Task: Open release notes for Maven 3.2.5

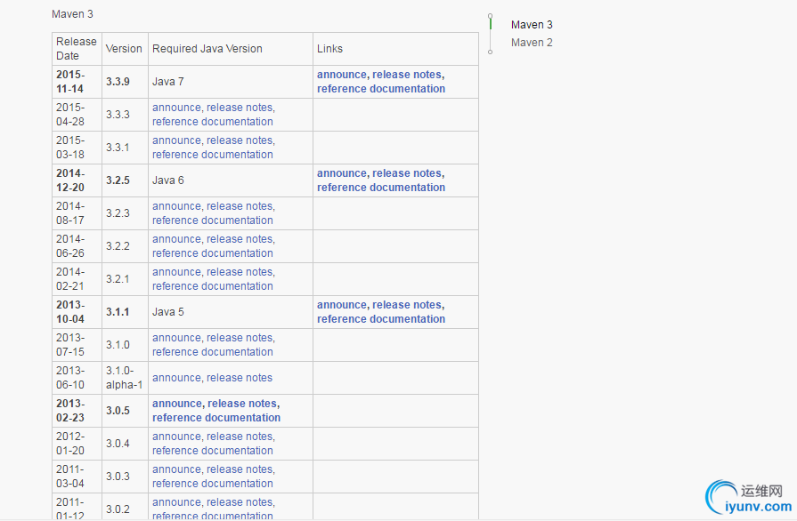Action: (x=407, y=173)
